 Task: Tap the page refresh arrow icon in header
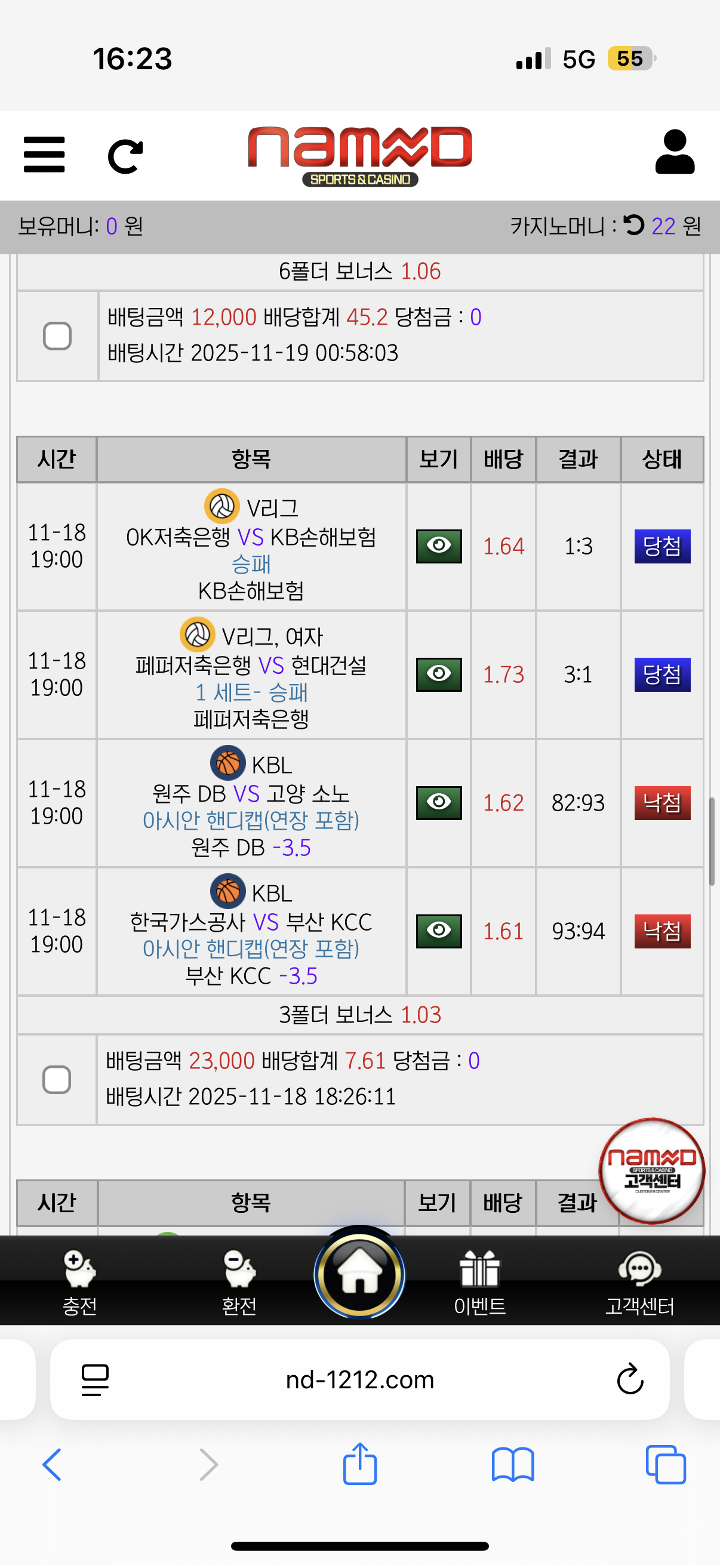click(x=125, y=156)
